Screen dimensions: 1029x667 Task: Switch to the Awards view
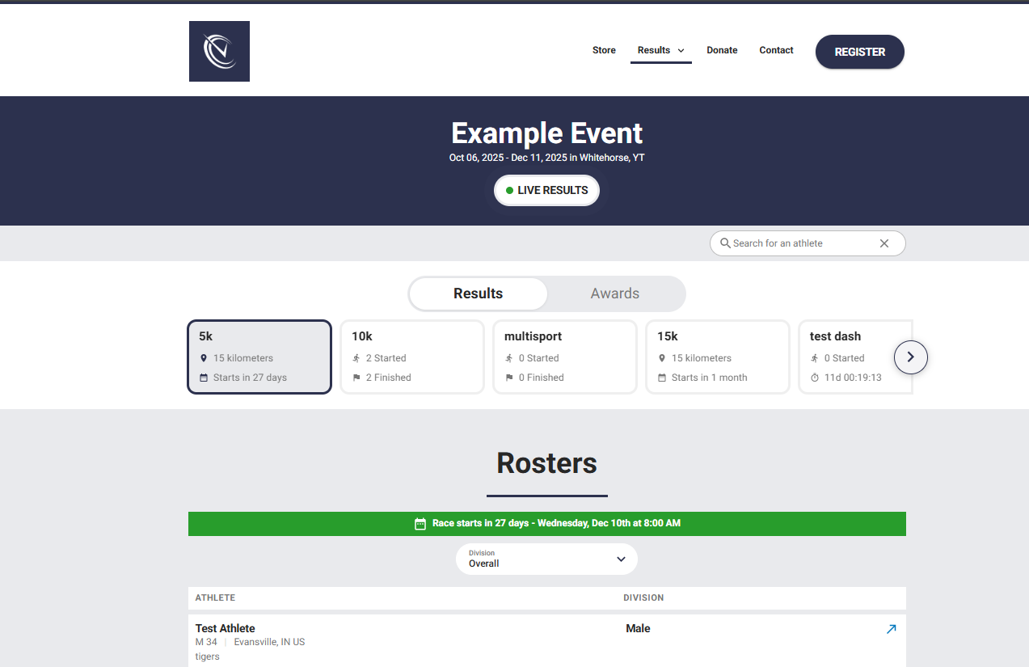click(x=614, y=293)
